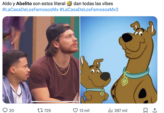Click the retweet count 725
The width and height of the screenshot is (164, 113).
click(48, 111)
